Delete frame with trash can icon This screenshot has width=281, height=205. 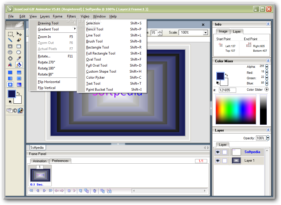pyautogui.click(x=95, y=191)
